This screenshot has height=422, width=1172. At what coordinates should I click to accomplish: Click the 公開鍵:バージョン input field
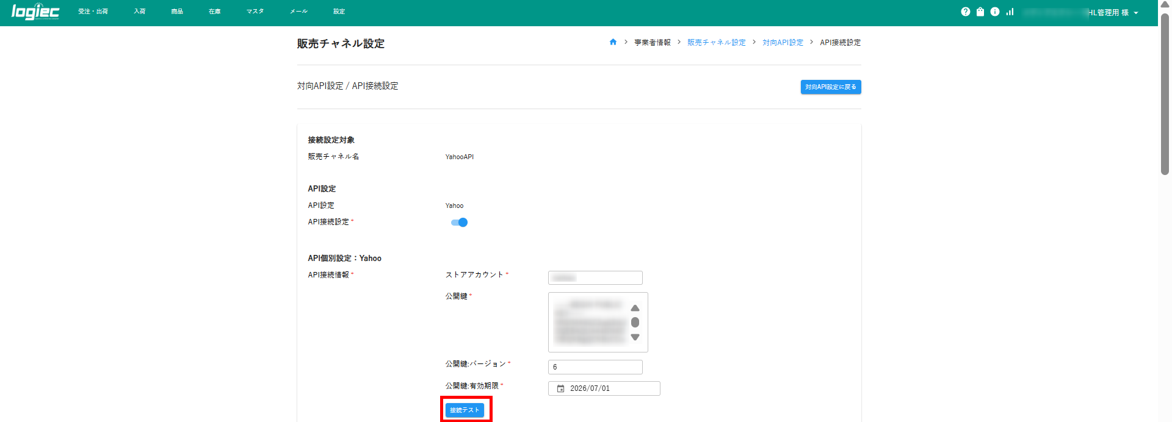point(595,367)
